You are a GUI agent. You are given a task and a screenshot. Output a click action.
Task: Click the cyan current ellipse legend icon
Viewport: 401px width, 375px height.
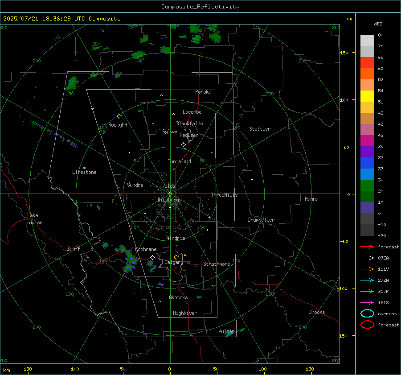coord(367,313)
